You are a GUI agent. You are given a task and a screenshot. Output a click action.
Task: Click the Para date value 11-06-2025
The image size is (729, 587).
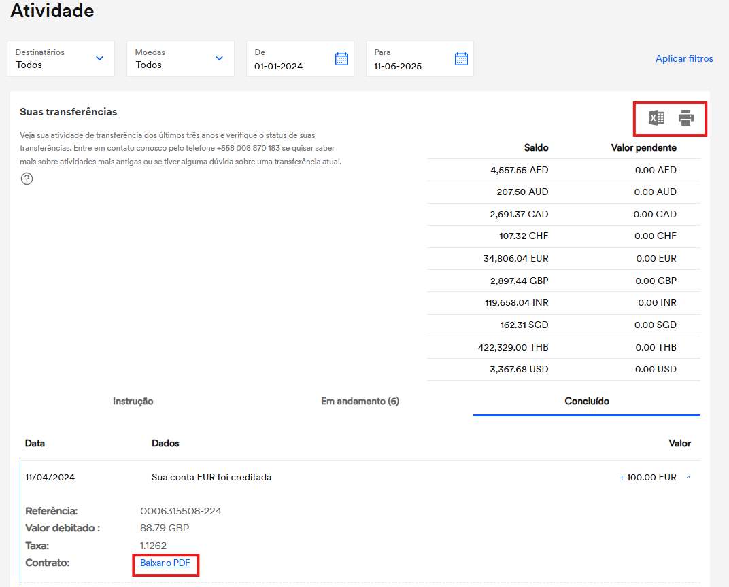398,66
